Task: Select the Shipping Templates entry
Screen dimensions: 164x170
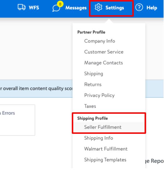Action: (x=105, y=160)
